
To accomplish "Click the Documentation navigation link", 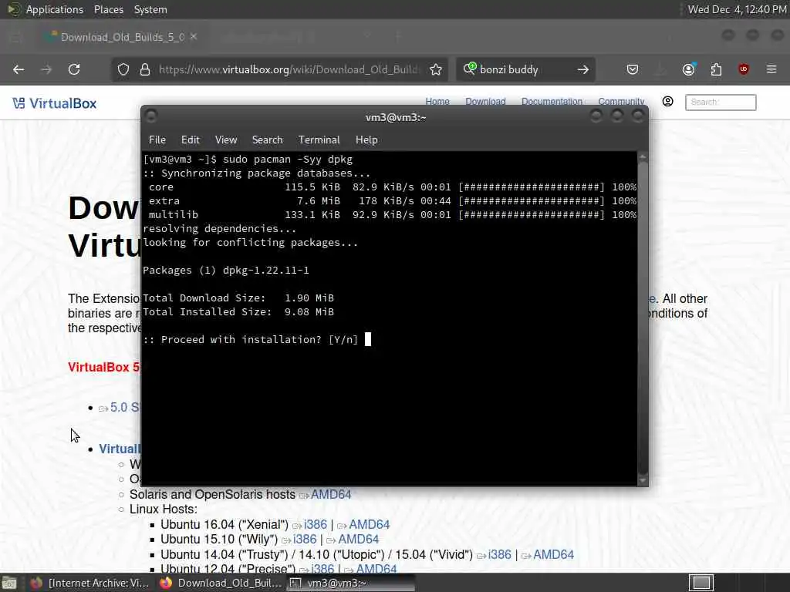I will click(552, 101).
